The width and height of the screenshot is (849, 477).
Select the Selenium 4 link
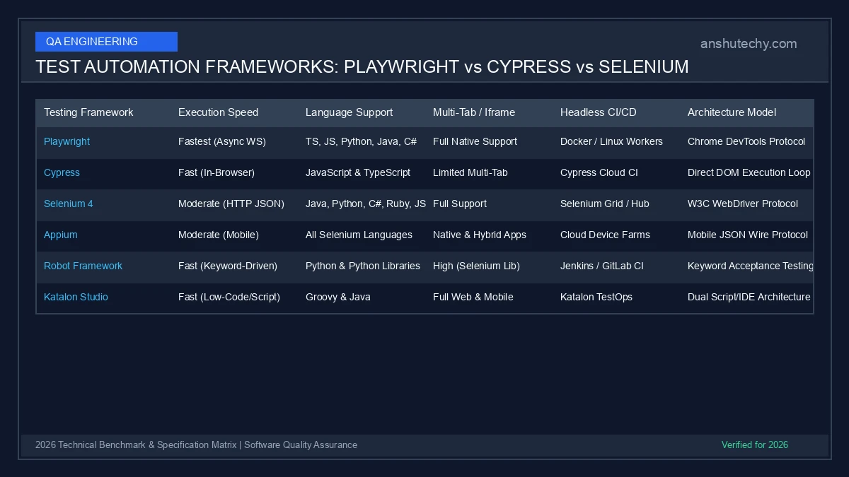click(x=69, y=204)
